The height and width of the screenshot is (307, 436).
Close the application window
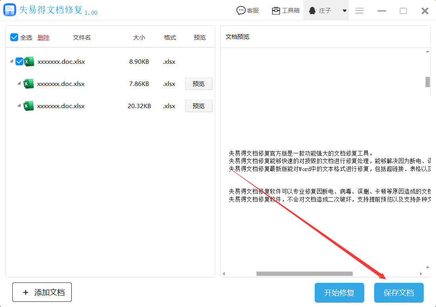(425, 11)
